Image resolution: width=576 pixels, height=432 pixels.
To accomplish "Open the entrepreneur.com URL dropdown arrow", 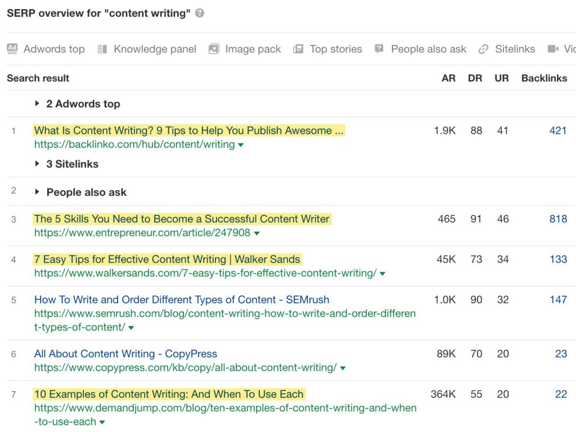I will tap(256, 233).
